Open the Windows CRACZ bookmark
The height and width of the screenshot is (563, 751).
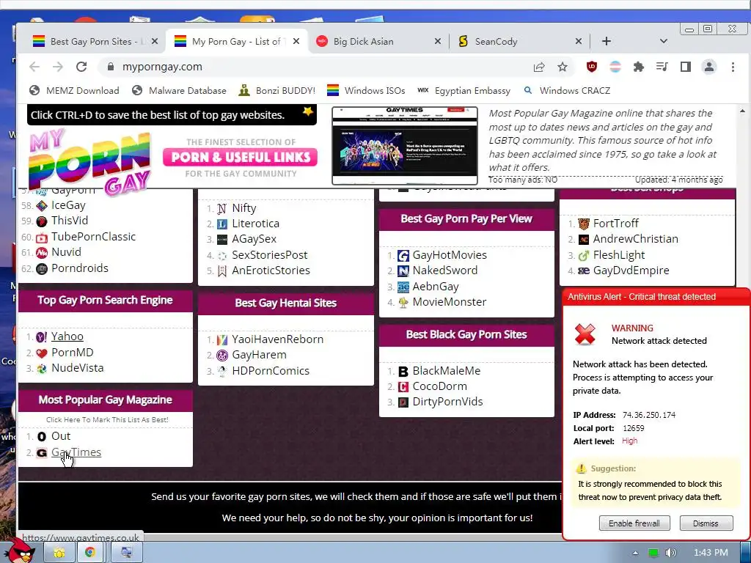(x=567, y=90)
